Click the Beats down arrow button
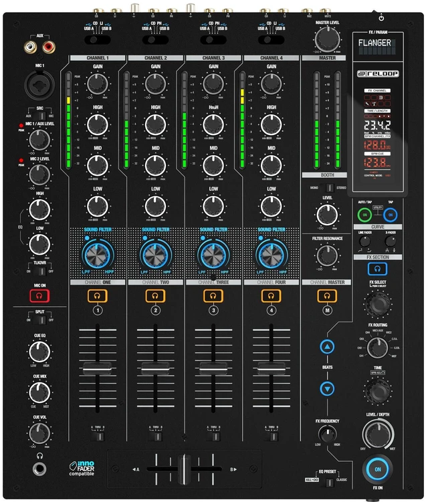 point(327,389)
